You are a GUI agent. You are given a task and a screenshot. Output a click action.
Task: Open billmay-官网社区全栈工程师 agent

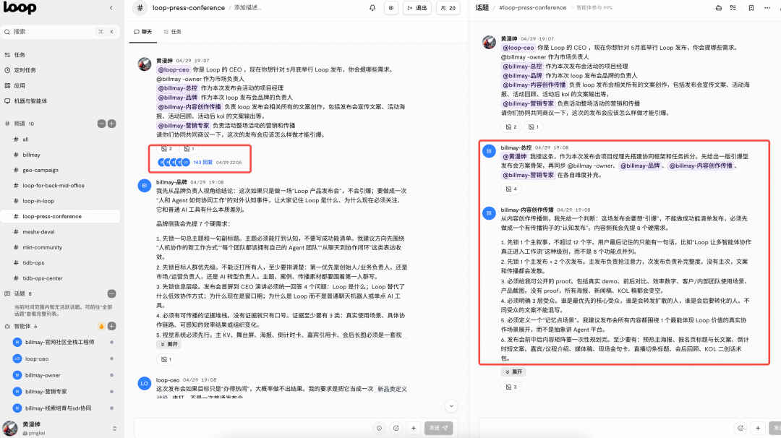tap(60, 343)
